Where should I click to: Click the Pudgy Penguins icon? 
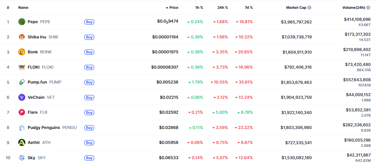point(22,127)
